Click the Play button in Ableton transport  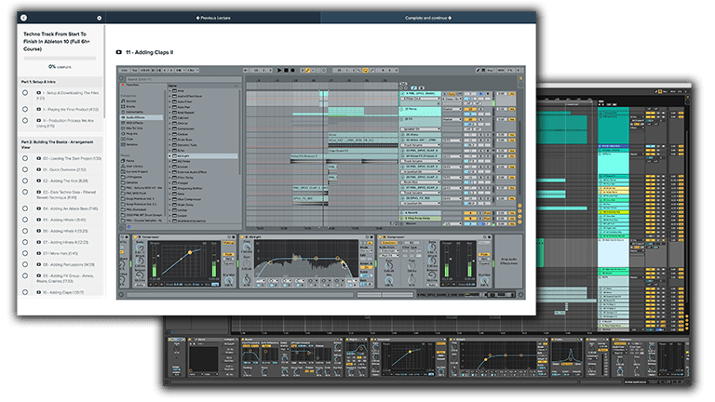click(x=279, y=70)
